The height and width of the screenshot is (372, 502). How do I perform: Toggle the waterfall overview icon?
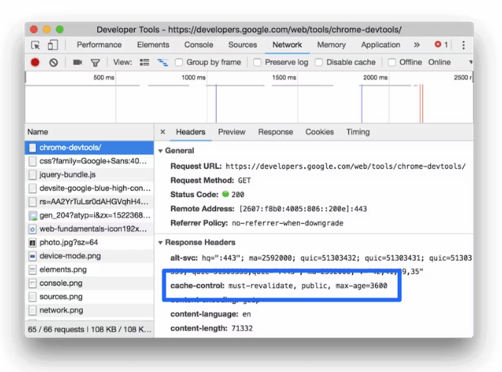pos(163,63)
